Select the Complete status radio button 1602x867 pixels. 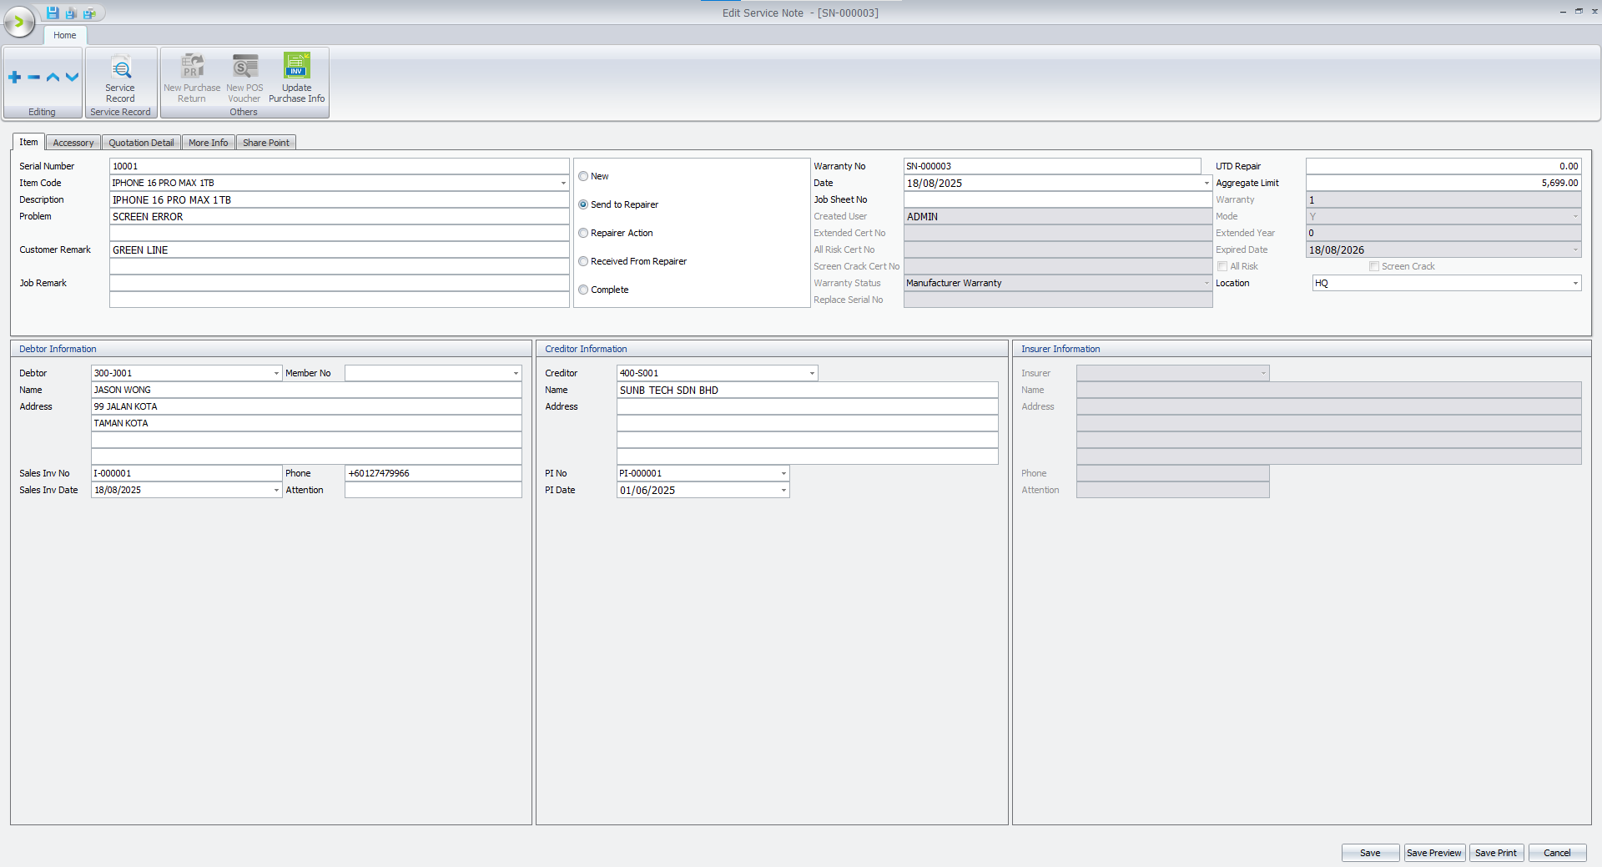tap(583, 290)
